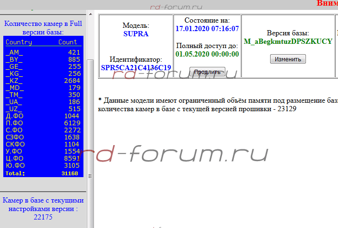Click the Состояние на: label
The height and width of the screenshot is (228, 338).
pos(207,20)
